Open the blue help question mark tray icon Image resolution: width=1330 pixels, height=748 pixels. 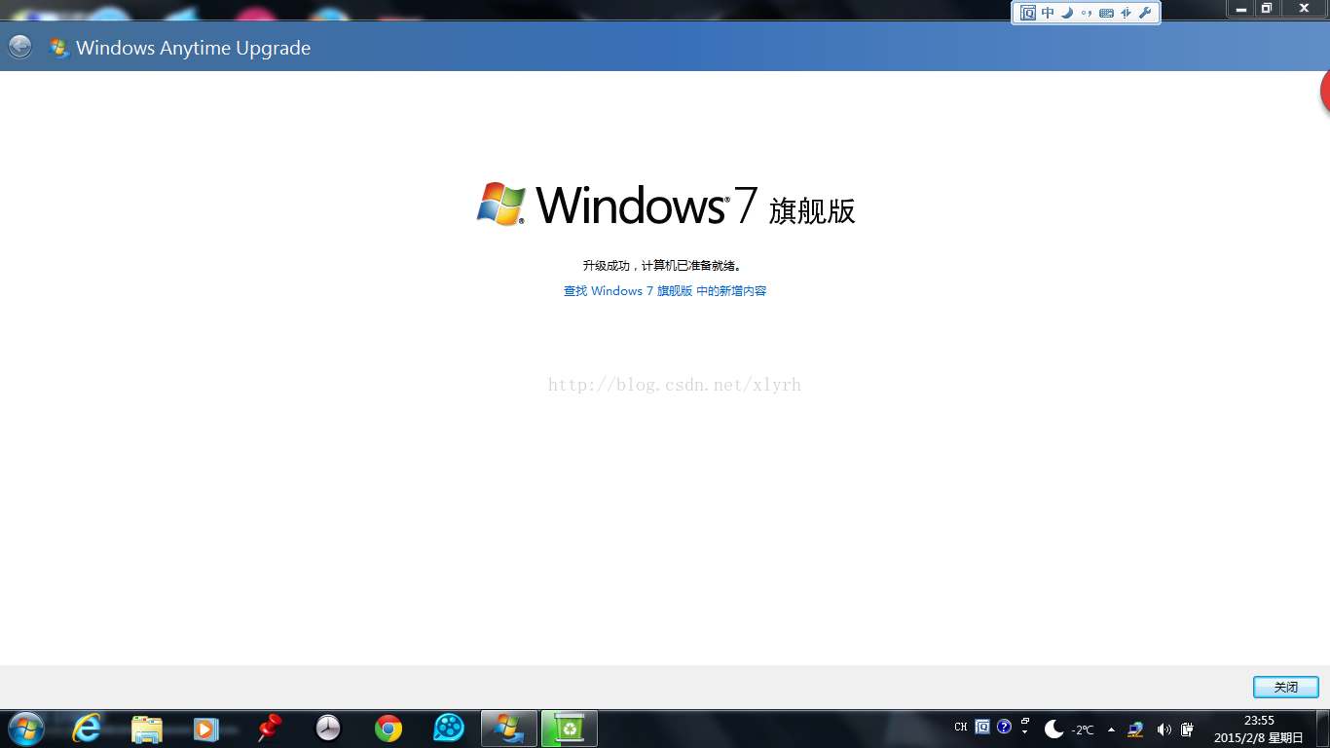tap(1004, 727)
